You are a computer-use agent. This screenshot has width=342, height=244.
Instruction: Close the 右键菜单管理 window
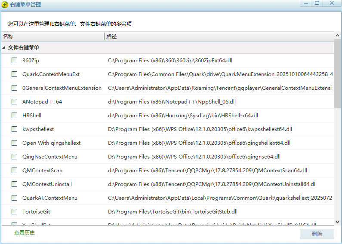click(x=332, y=3)
